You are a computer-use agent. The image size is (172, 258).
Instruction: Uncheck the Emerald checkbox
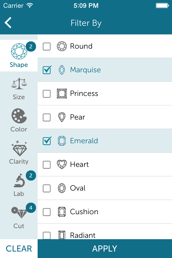tap(47, 141)
